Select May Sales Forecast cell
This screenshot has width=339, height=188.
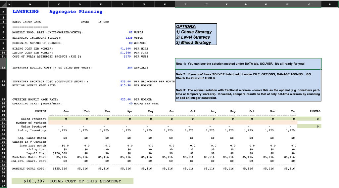click(144, 119)
